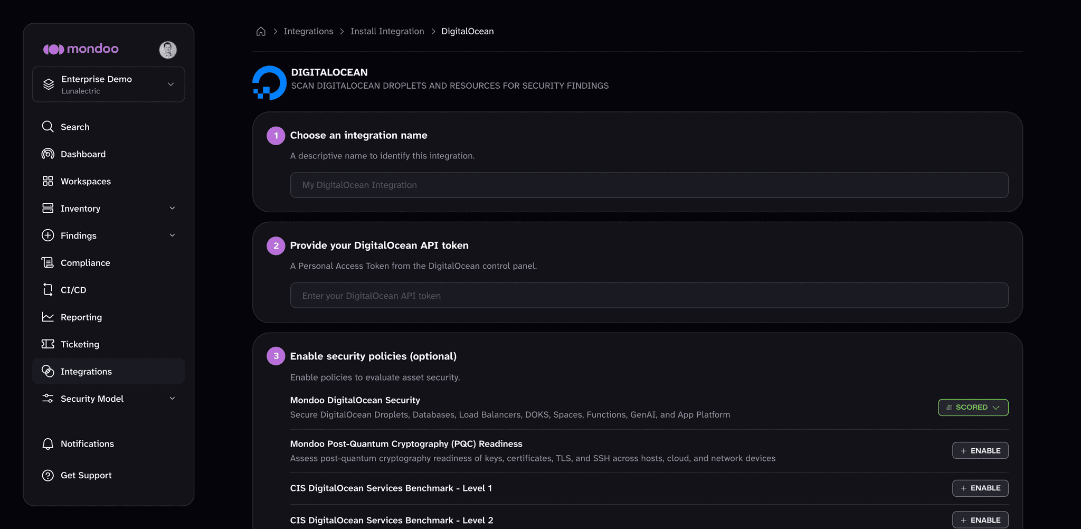This screenshot has height=529, width=1081.
Task: Open the Workspaces menu item label
Action: (x=86, y=181)
